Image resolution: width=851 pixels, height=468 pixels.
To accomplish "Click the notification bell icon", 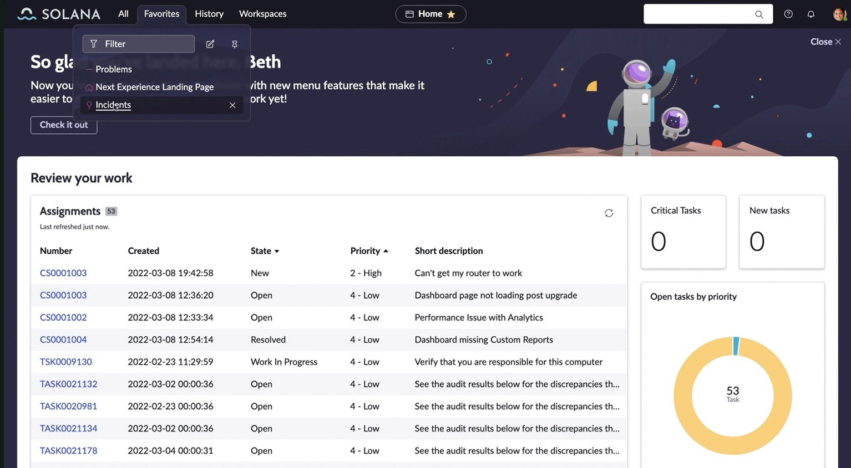I will click(x=811, y=13).
